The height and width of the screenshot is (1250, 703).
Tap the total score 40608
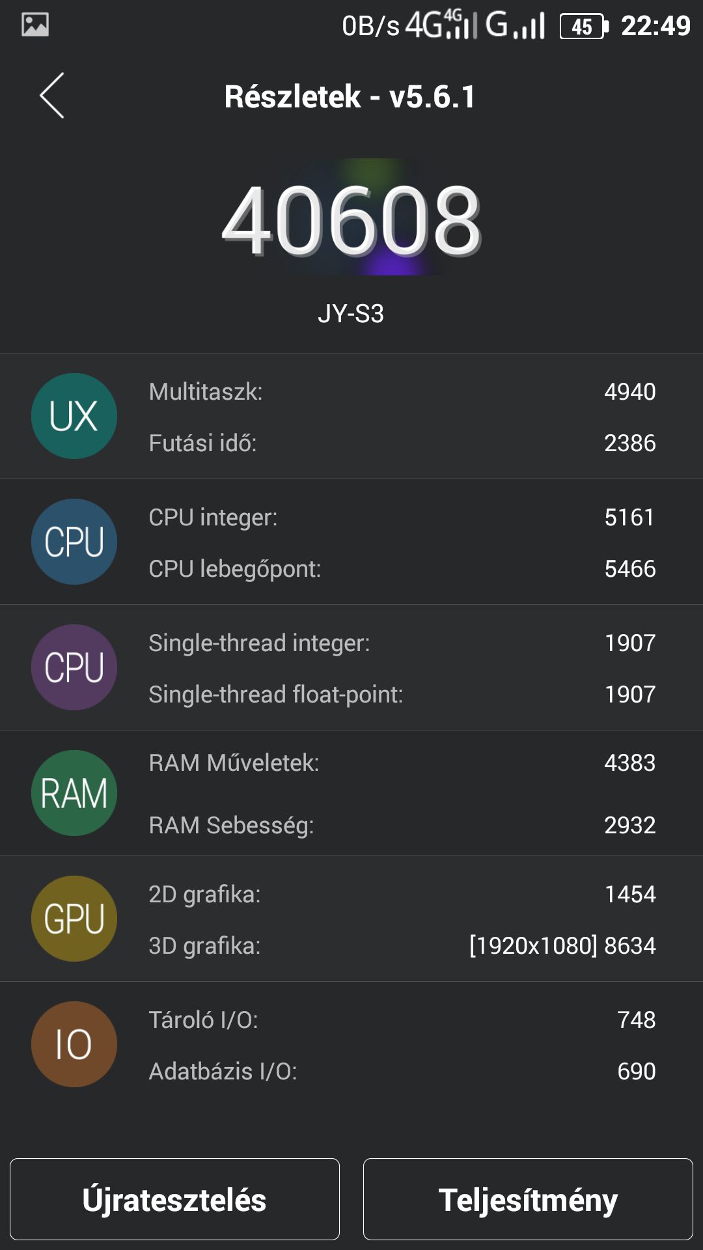(x=351, y=219)
